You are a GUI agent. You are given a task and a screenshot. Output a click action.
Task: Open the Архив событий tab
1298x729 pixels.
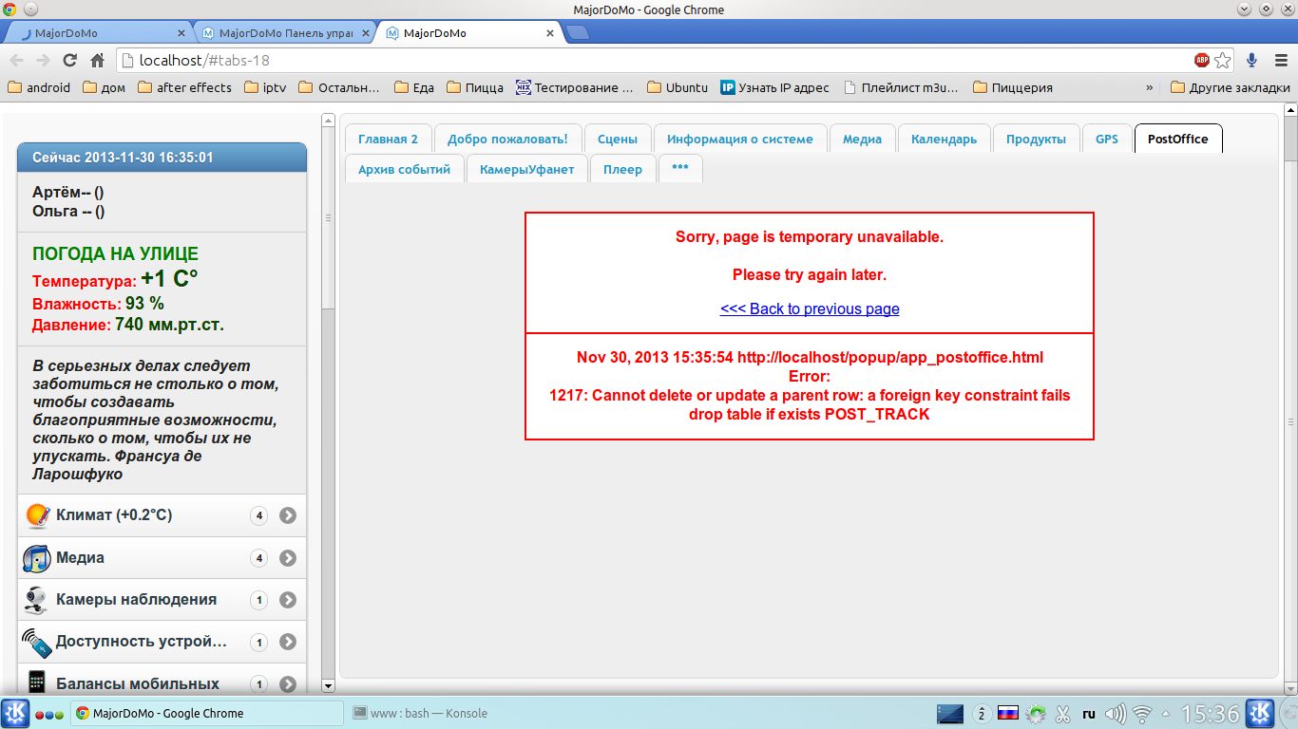pyautogui.click(x=404, y=169)
